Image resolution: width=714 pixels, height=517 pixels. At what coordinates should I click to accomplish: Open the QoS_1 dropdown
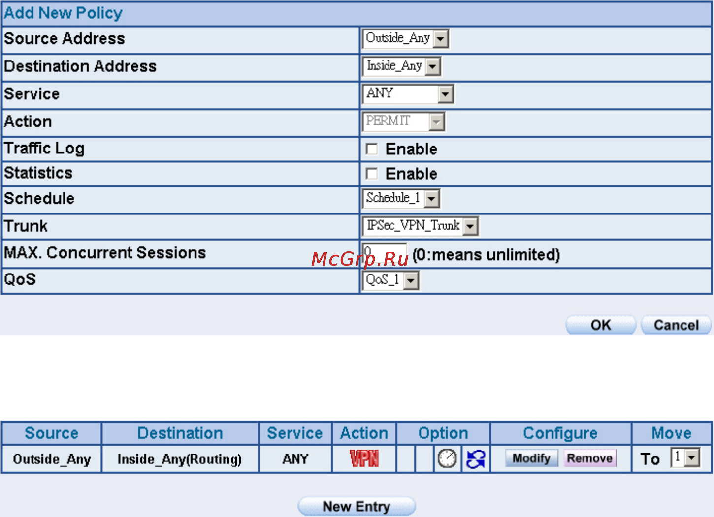click(x=391, y=280)
